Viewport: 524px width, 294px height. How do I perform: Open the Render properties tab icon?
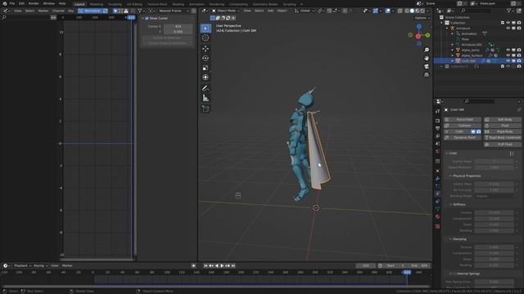[x=437, y=121]
